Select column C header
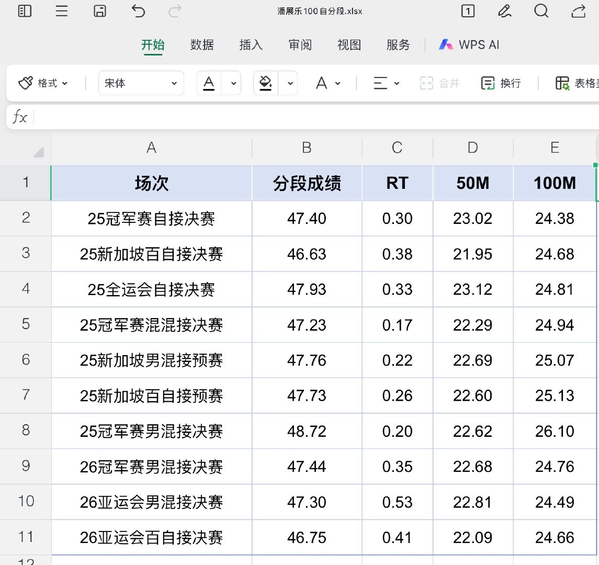This screenshot has height=565, width=599. coord(397,148)
